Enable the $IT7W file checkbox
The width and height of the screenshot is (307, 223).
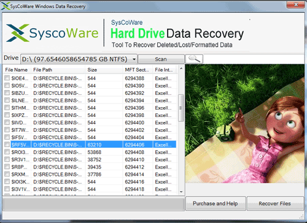tap(7, 130)
